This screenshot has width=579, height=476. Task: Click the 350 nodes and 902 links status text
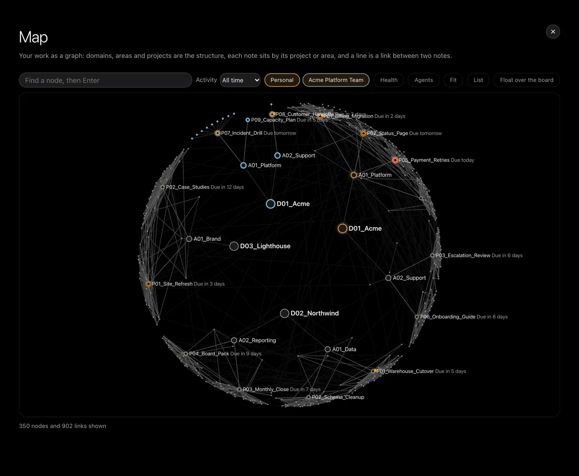click(x=63, y=426)
